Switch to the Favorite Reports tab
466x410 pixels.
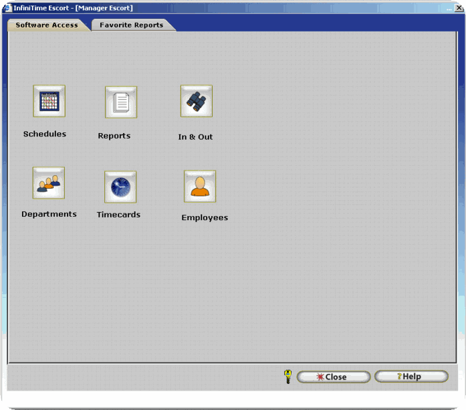pos(131,25)
